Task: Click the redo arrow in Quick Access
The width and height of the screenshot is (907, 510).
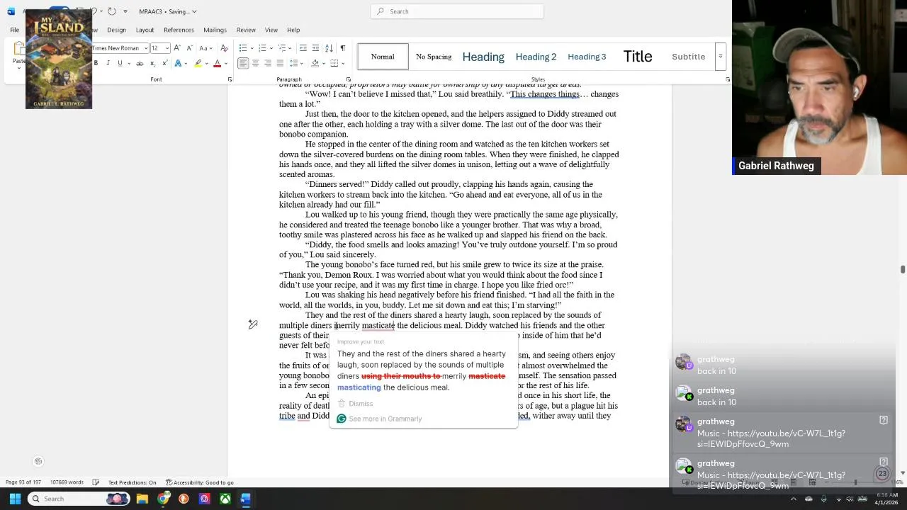Action: [111, 11]
